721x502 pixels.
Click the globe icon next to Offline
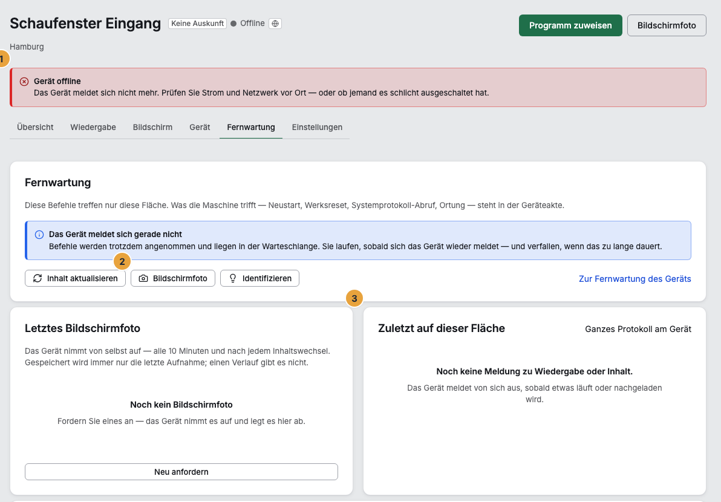(x=275, y=24)
